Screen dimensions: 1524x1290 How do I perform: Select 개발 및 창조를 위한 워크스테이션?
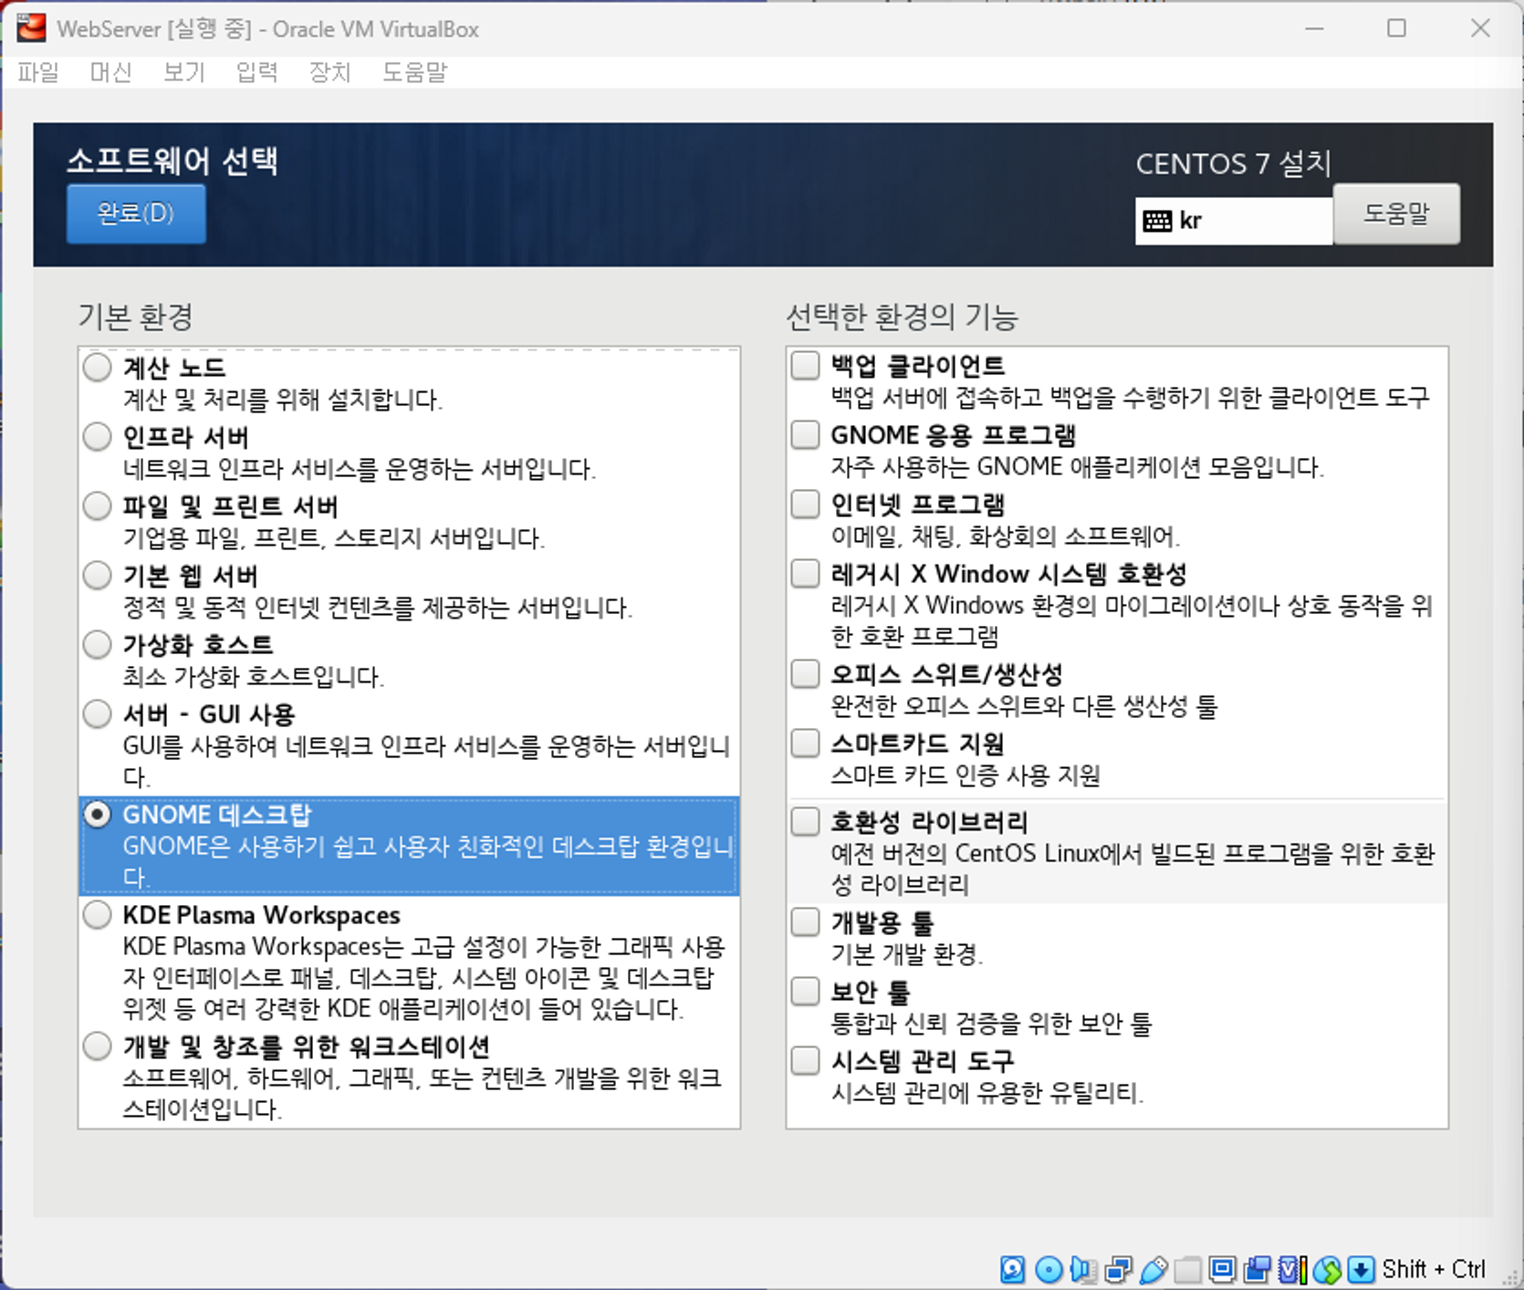[x=98, y=1046]
